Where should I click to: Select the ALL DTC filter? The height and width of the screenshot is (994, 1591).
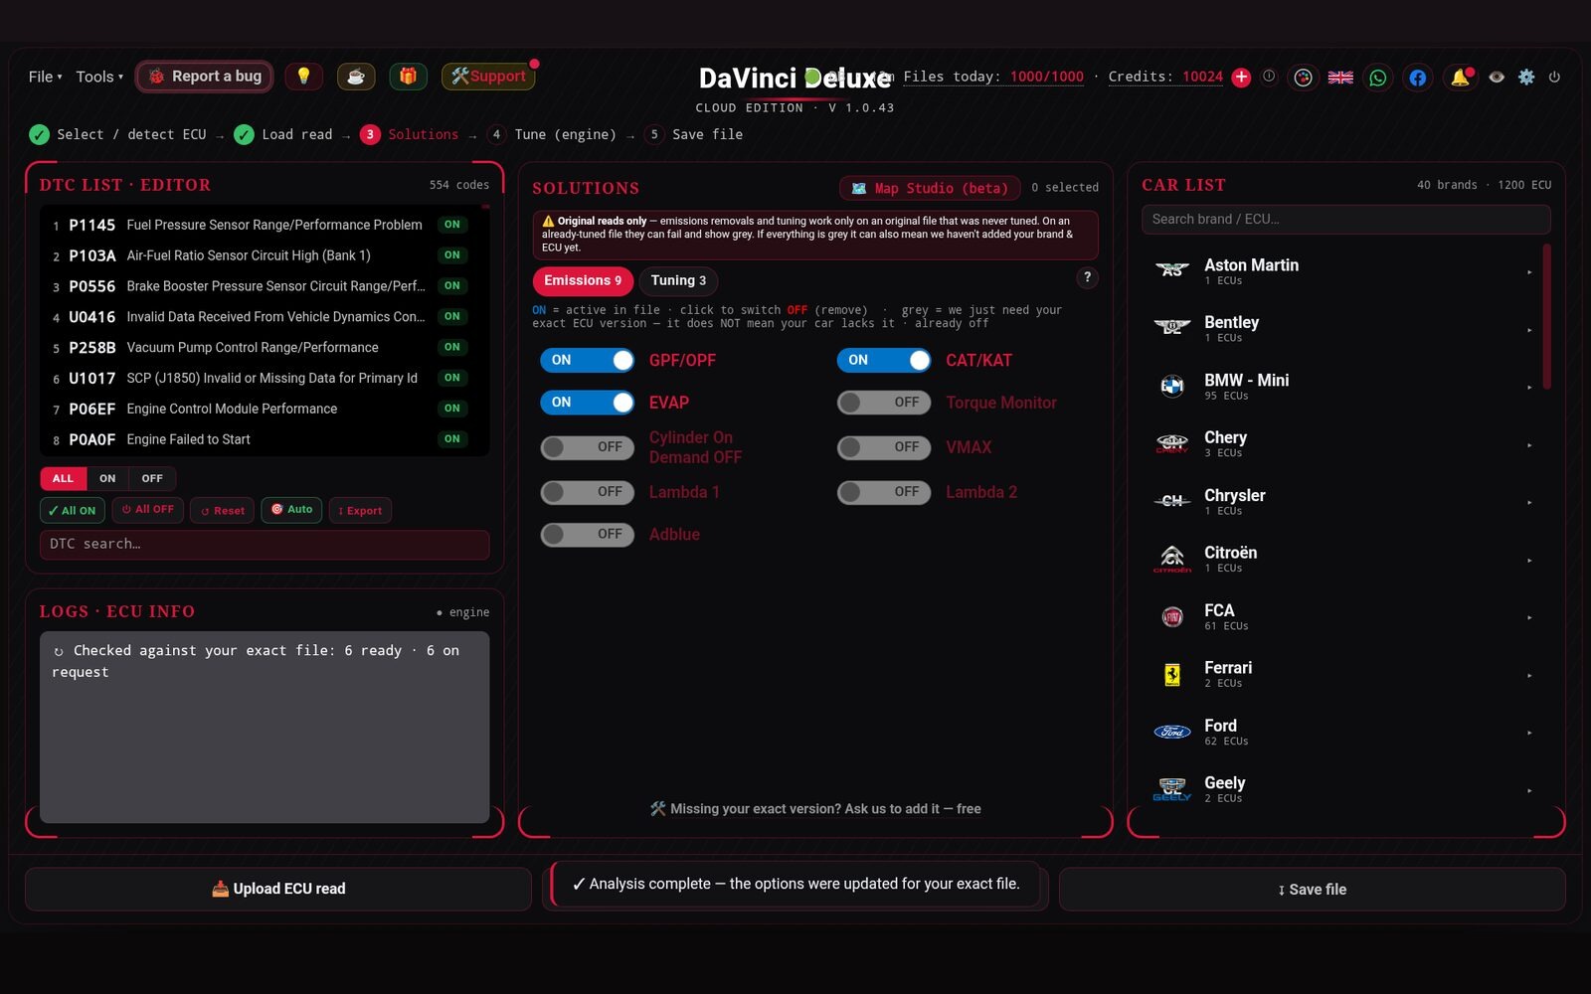tap(63, 478)
